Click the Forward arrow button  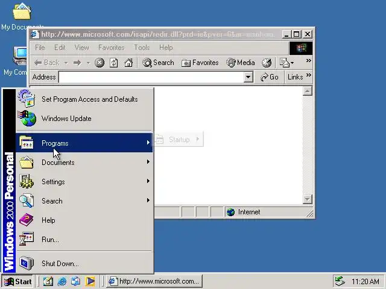tap(77, 63)
